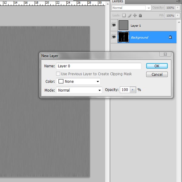Open the Layers panel Fill slider arrow
Image resolution: width=182 pixels, height=182 pixels.
coord(177,15)
